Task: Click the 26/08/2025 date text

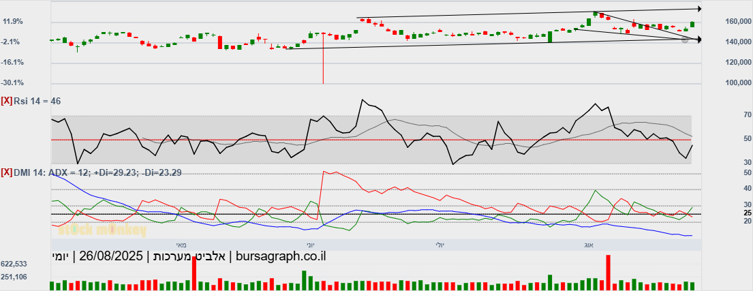Action: (111, 256)
